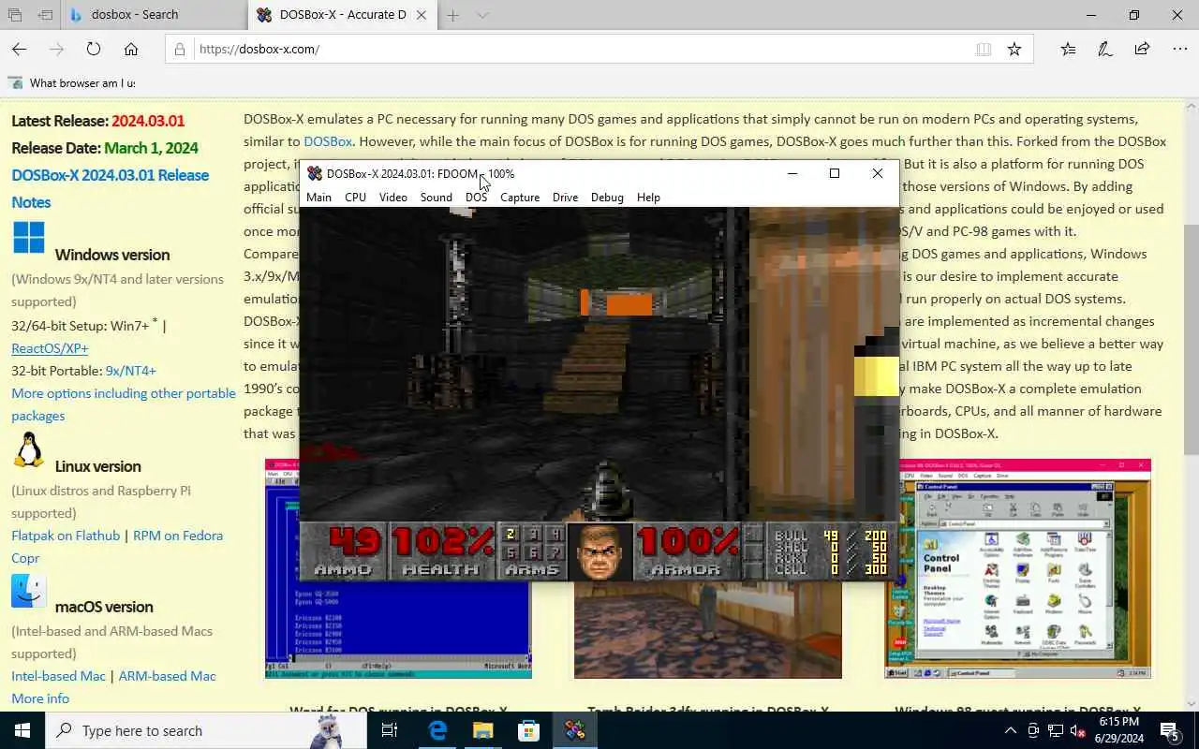Show tab previews chevron
Viewport: 1199px width, 749px height.
482,15
